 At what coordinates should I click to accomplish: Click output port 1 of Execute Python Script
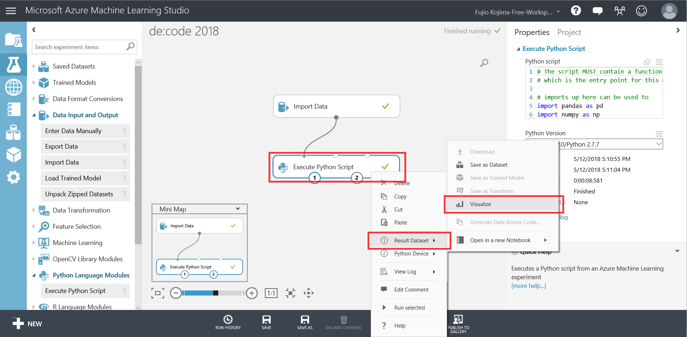coord(314,178)
